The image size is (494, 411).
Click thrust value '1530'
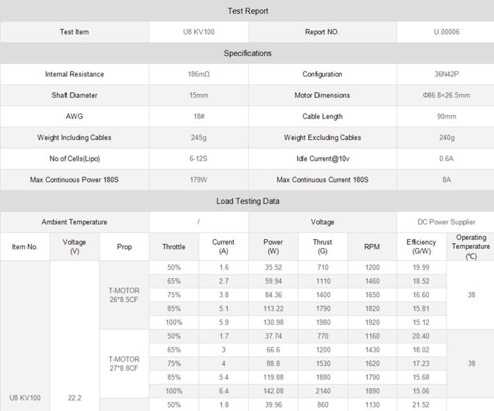[323, 364]
